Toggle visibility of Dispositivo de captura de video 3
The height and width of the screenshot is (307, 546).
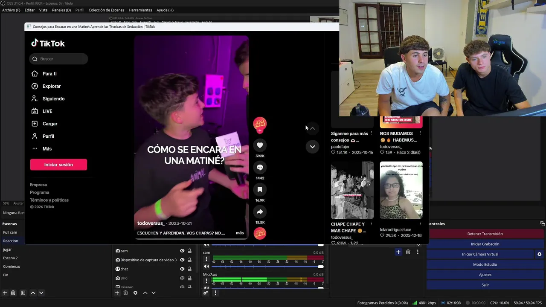182,260
